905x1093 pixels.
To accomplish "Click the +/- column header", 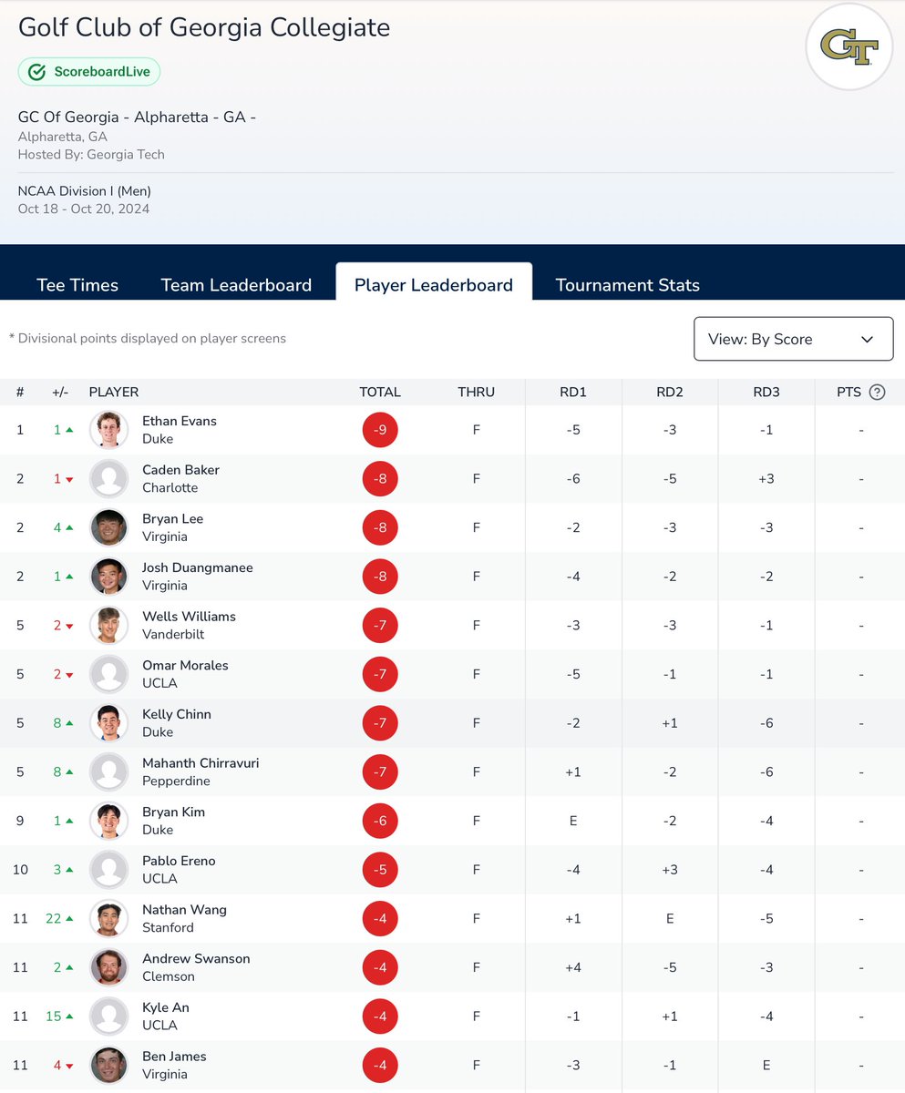I will (x=60, y=393).
